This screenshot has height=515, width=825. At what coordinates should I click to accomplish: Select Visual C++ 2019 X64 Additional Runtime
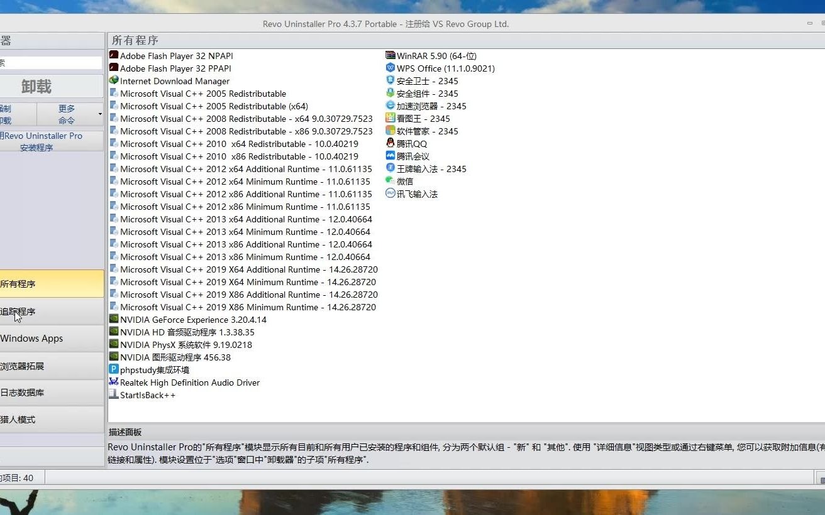pos(243,269)
